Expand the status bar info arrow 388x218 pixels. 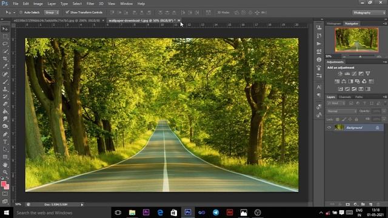click(x=82, y=205)
